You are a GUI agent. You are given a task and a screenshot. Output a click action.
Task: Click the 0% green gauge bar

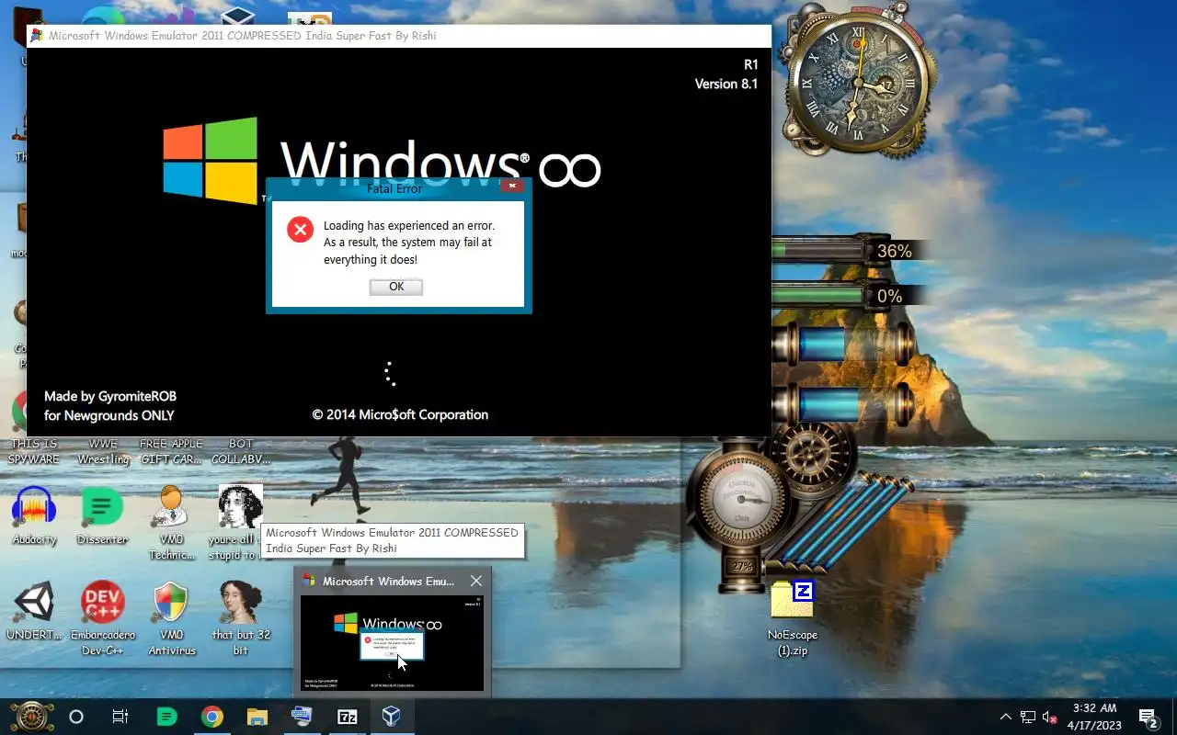tap(820, 296)
